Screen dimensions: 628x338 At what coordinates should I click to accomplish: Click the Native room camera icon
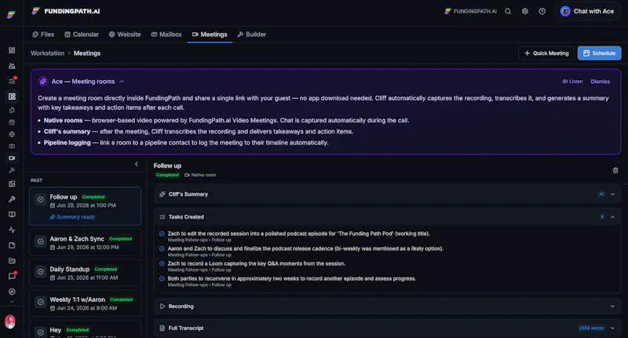click(187, 175)
